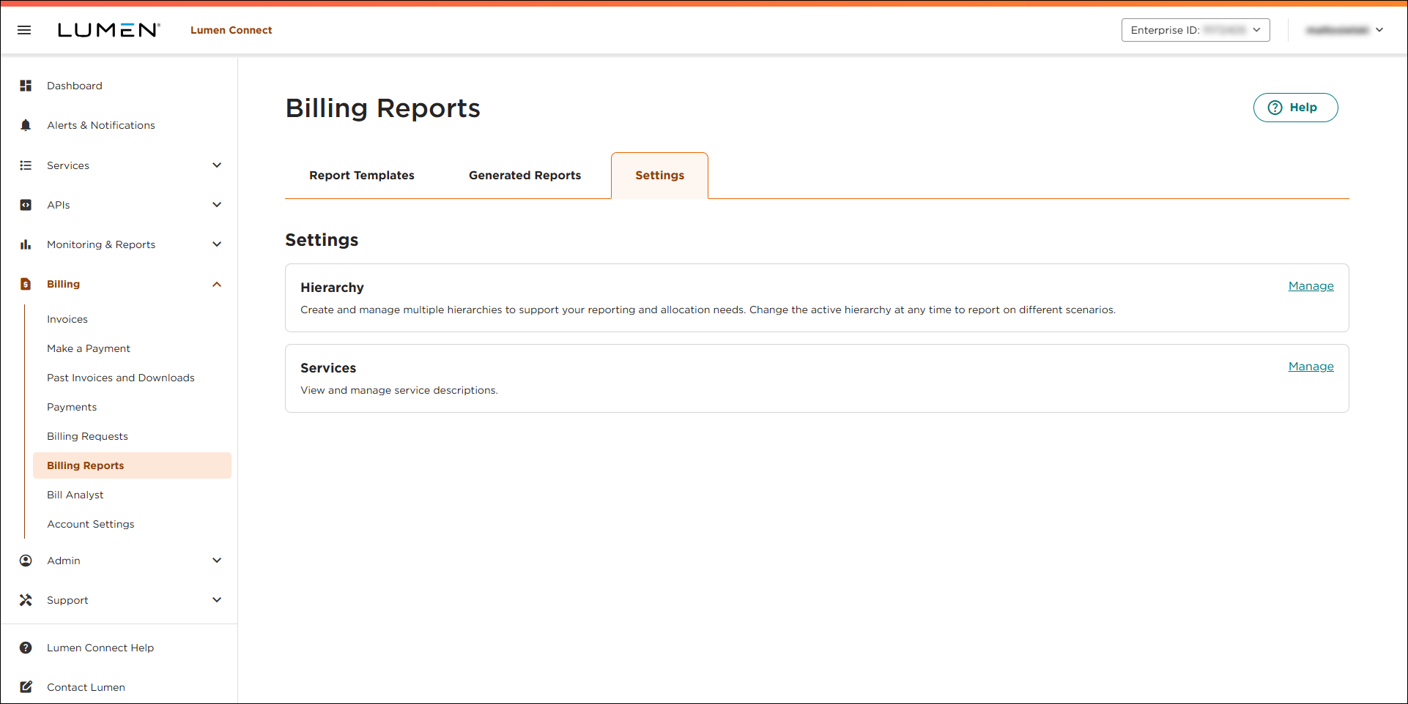
Task: Click the Hierarchy card heading
Action: [332, 288]
